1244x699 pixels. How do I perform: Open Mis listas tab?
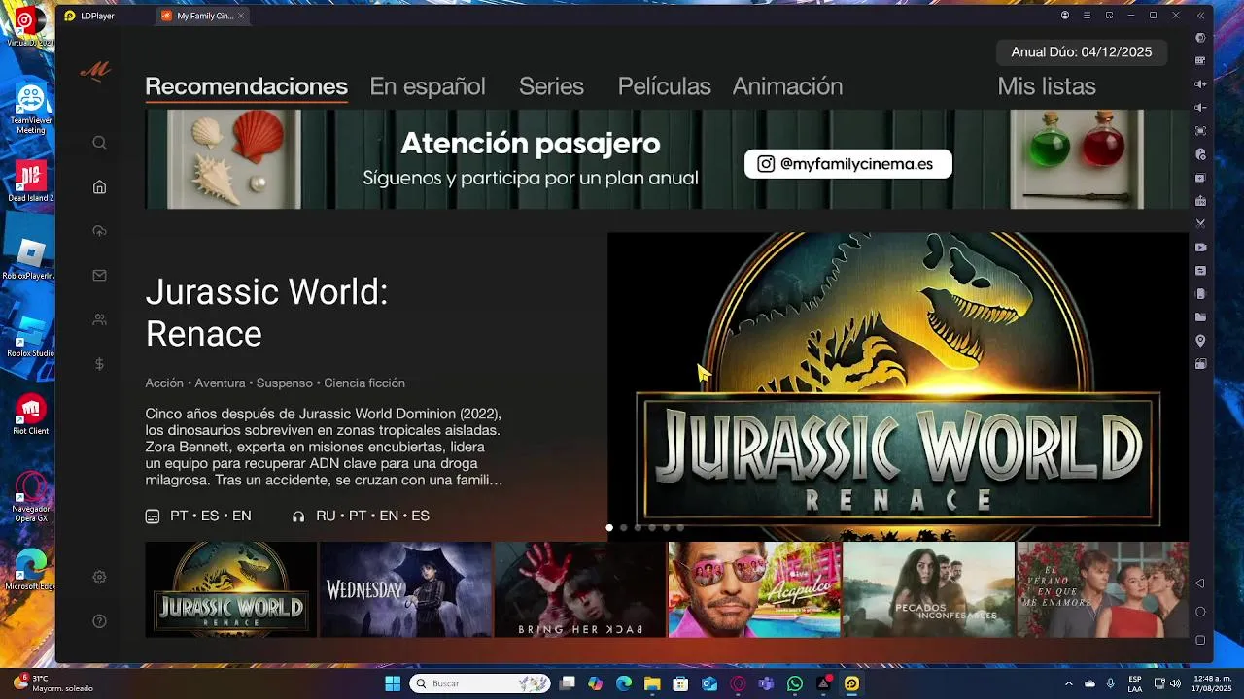click(x=1047, y=86)
